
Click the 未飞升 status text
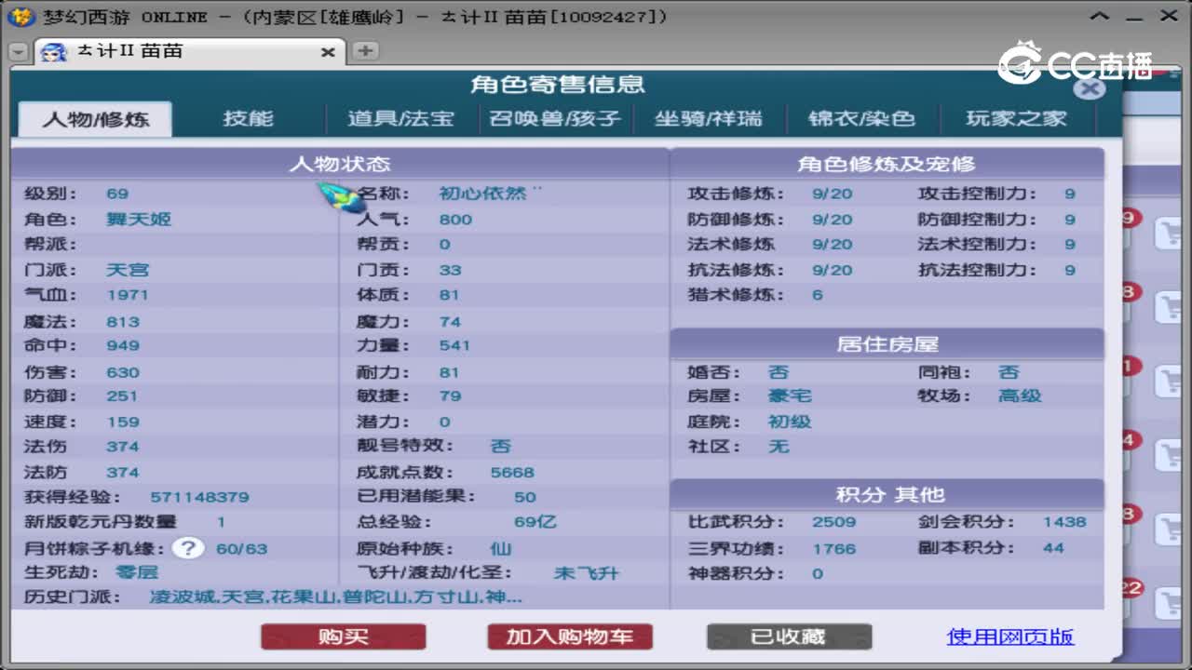(587, 573)
